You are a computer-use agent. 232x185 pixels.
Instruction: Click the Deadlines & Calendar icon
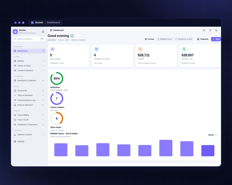tap(15, 81)
